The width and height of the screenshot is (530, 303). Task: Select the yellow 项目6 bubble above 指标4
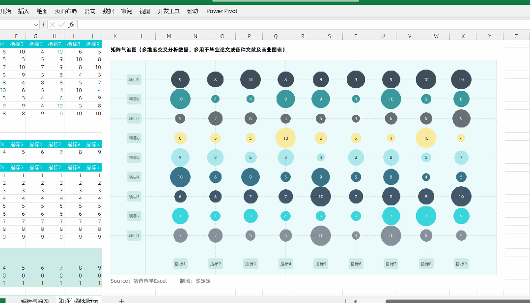click(285, 138)
